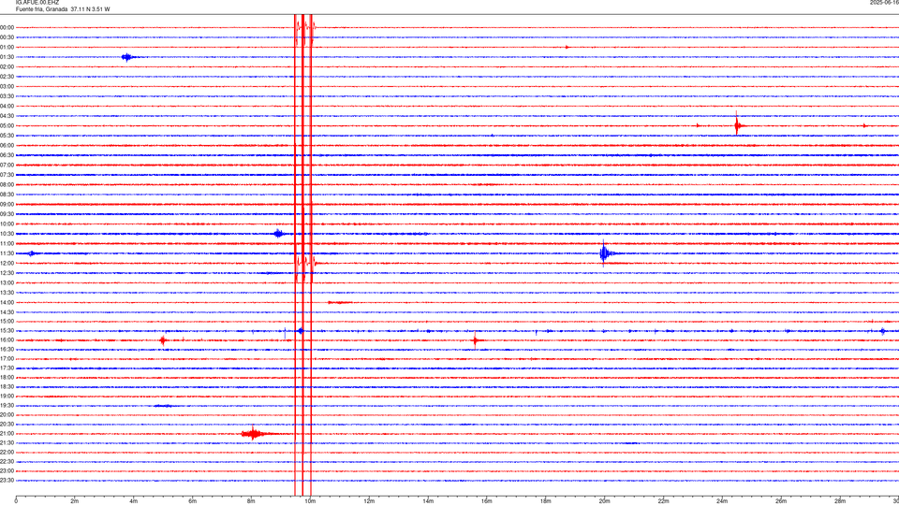Click the blue burst on the 10:30 trace

(x=279, y=233)
